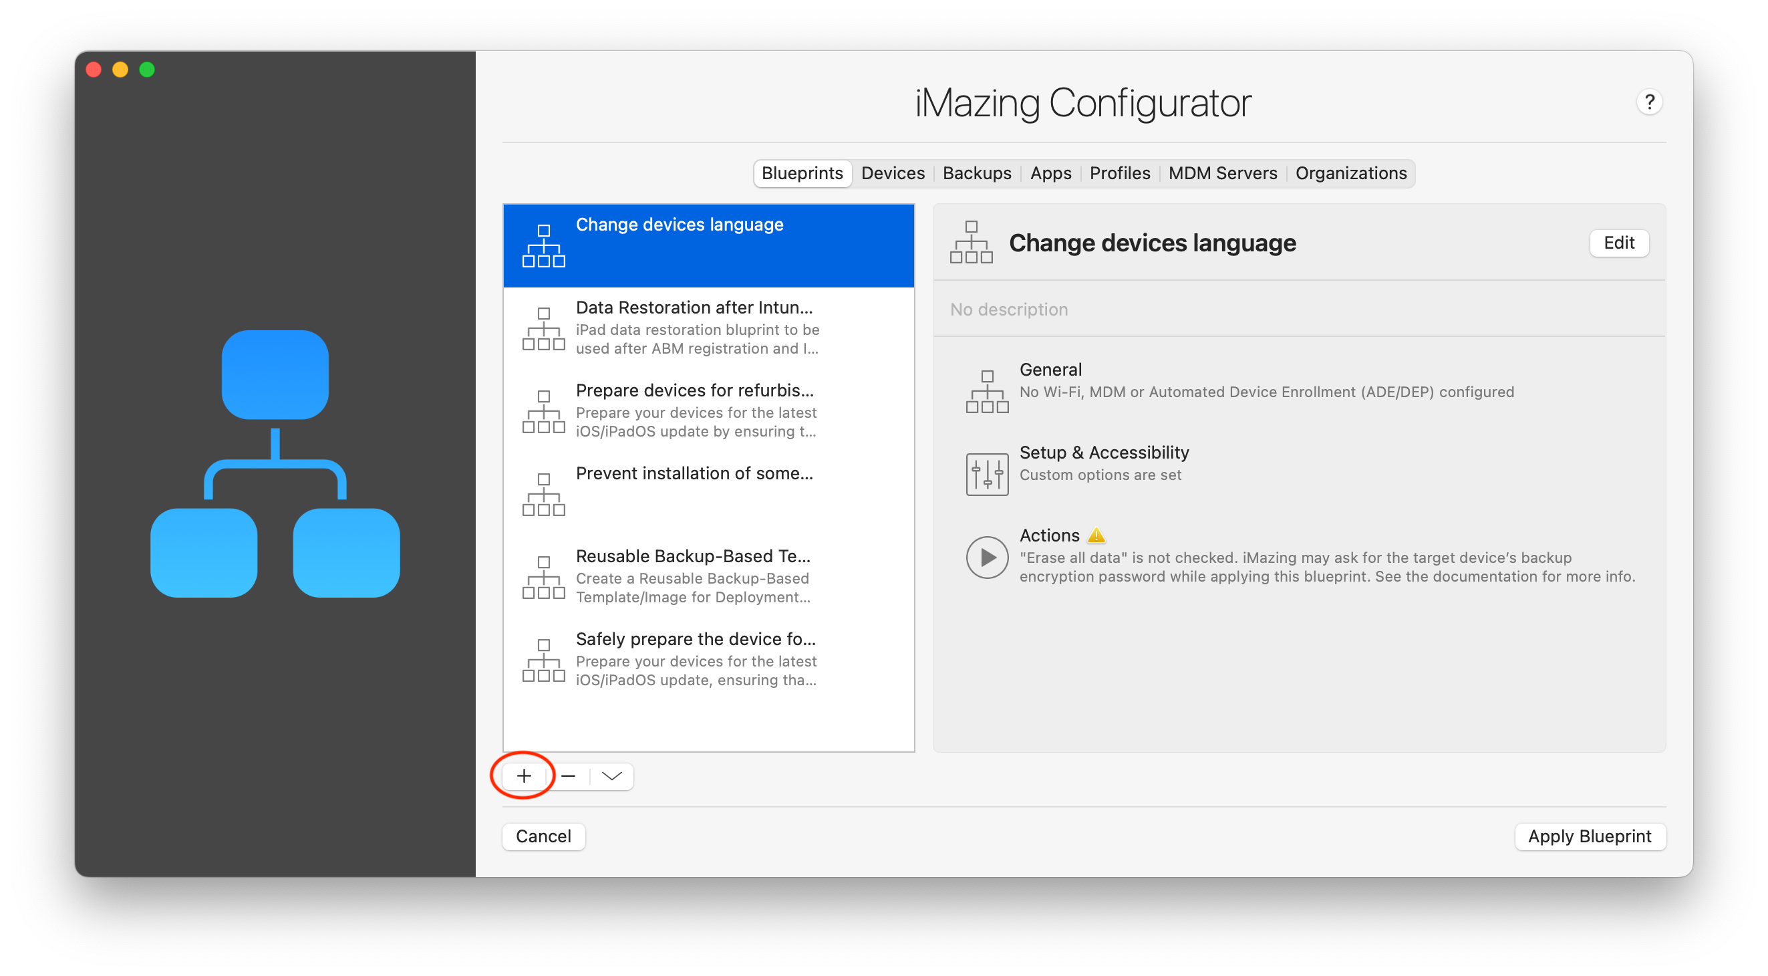This screenshot has height=976, width=1768.
Task: Click the Edit button for the blueprint
Action: [x=1618, y=243]
